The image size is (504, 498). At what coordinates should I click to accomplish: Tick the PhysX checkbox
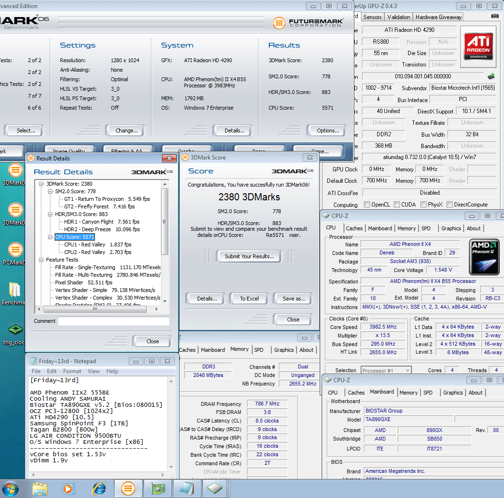pos(424,205)
